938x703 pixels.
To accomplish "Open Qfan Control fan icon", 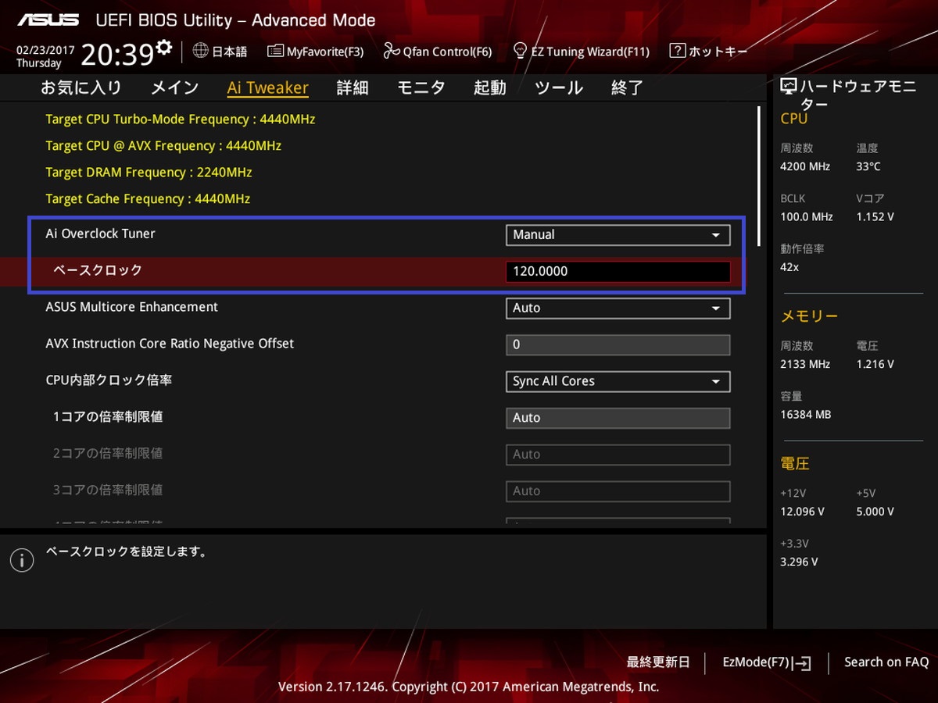I will click(x=391, y=52).
